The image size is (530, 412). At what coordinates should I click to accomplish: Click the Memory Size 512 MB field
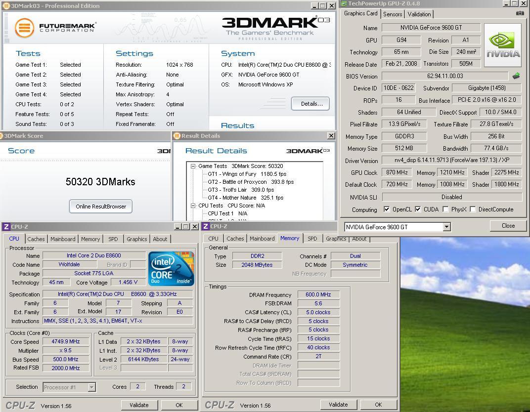click(x=404, y=148)
